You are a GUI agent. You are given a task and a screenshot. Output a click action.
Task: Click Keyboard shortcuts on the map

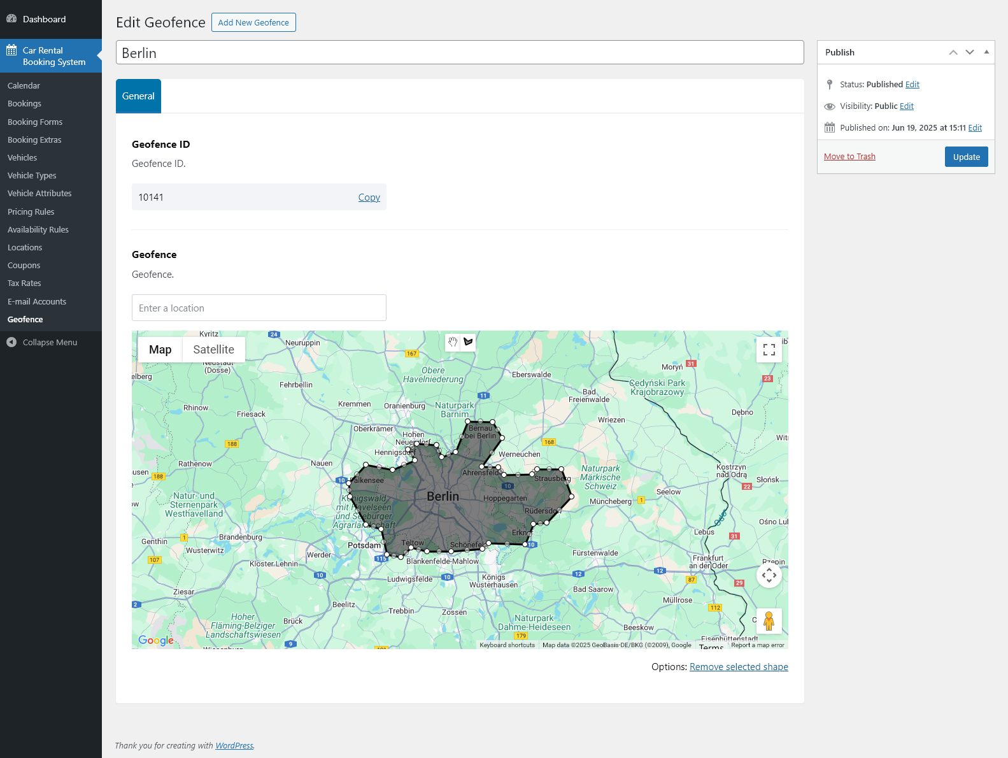[507, 645]
